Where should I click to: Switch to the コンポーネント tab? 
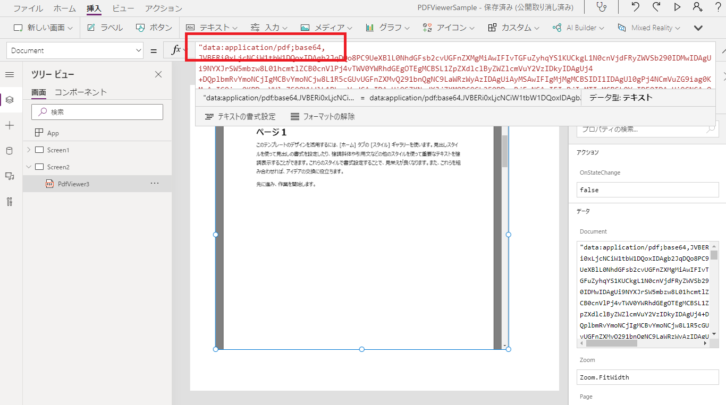point(81,92)
